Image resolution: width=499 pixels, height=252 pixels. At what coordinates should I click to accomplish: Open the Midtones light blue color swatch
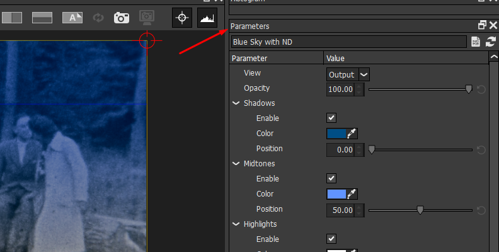coord(336,194)
